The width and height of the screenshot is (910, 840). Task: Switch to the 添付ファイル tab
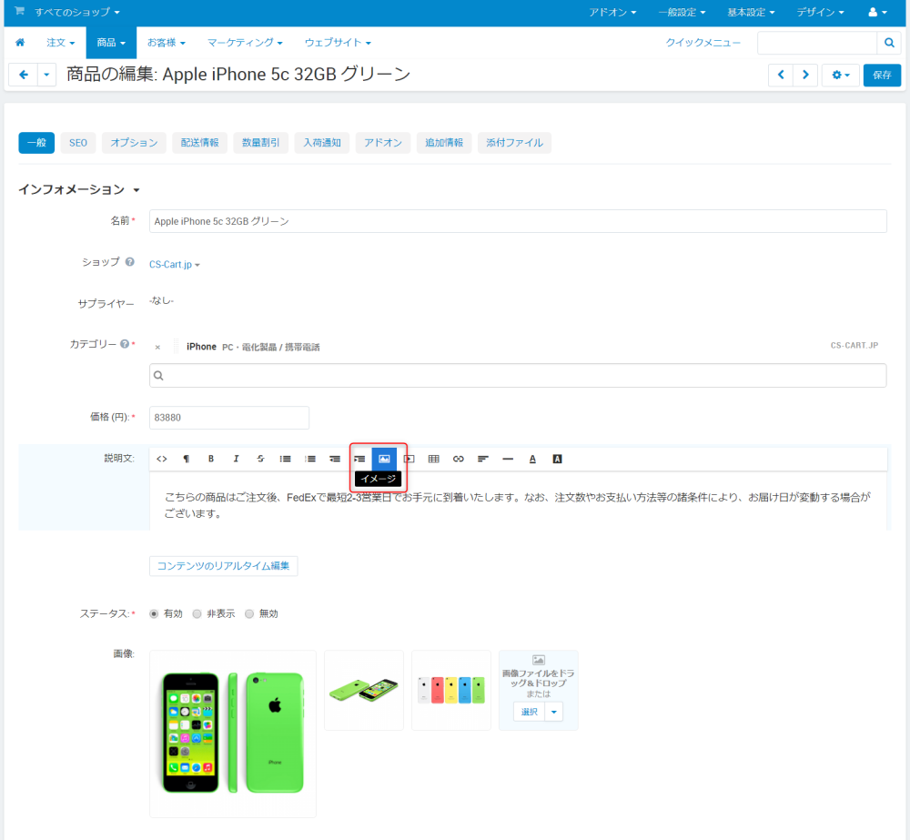coord(514,143)
